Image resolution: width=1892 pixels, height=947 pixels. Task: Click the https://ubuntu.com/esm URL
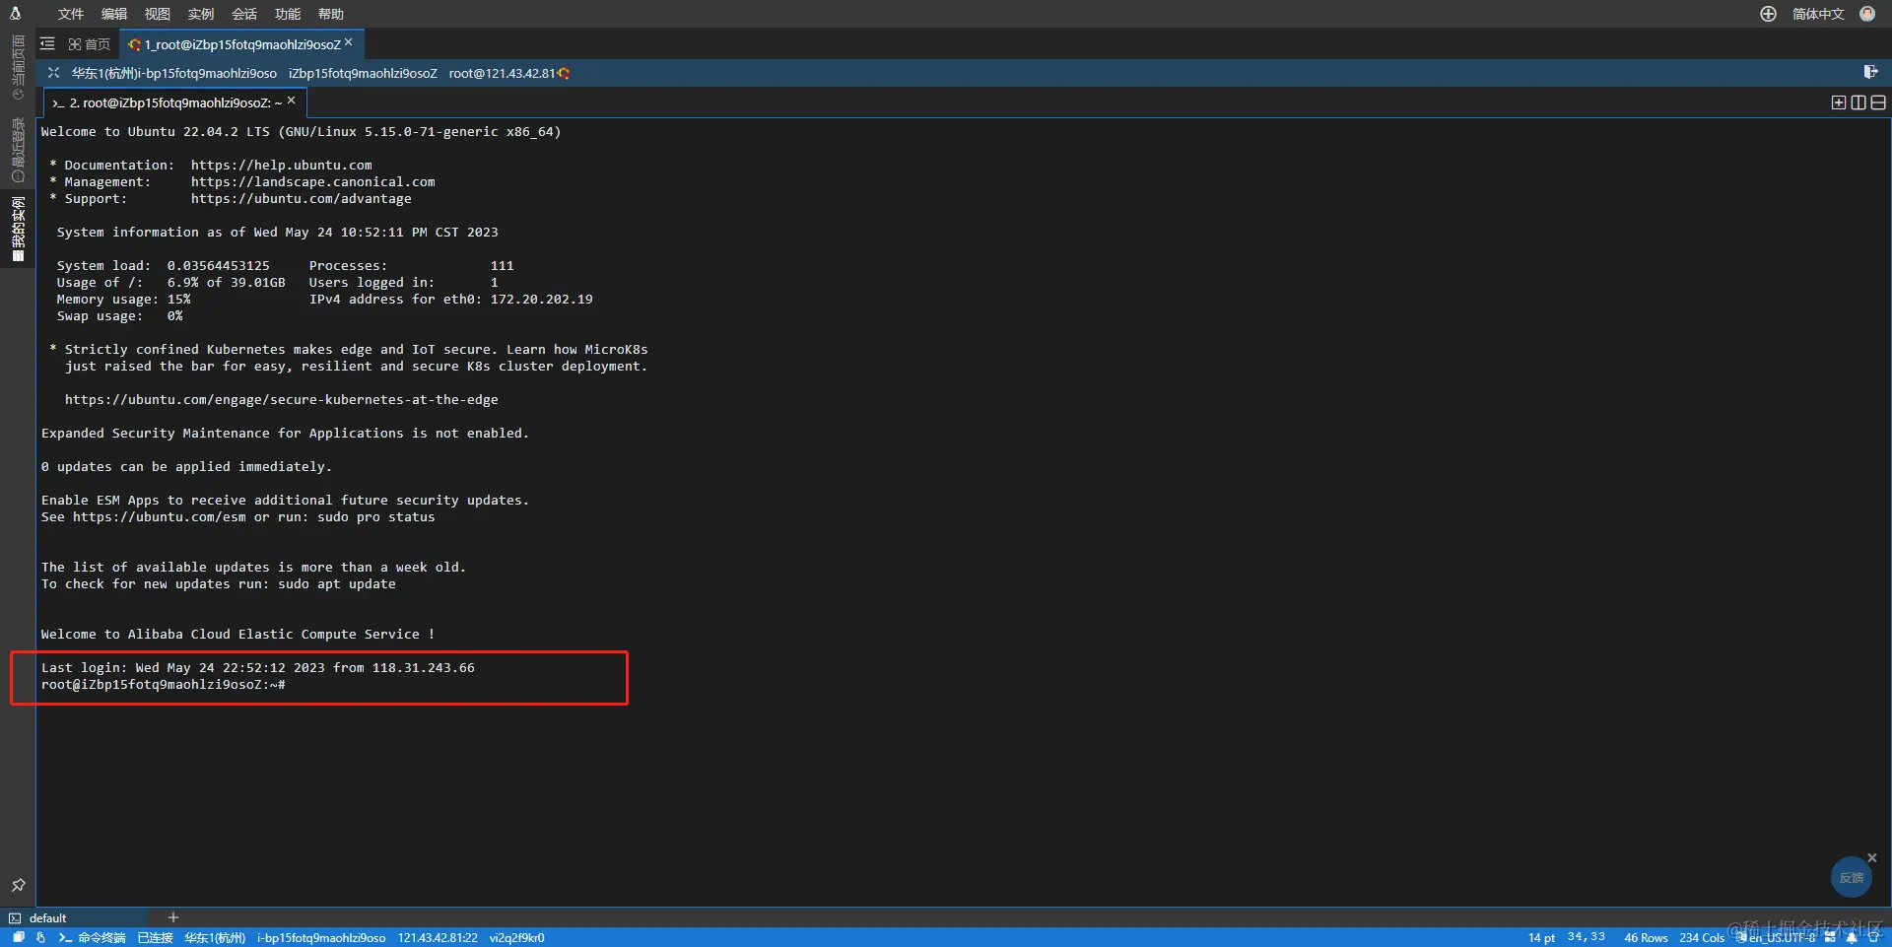(160, 517)
